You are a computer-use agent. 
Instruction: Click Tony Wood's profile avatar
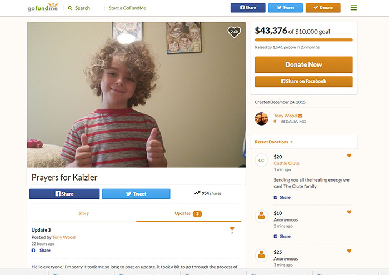[262, 118]
